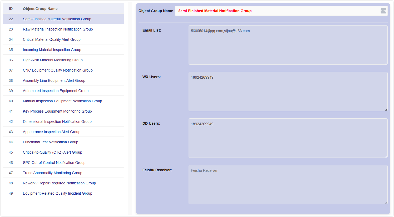Screen dimensions: 394x217
Task: Choose SPC Out-of-Control Notification Group
Action: (54, 163)
